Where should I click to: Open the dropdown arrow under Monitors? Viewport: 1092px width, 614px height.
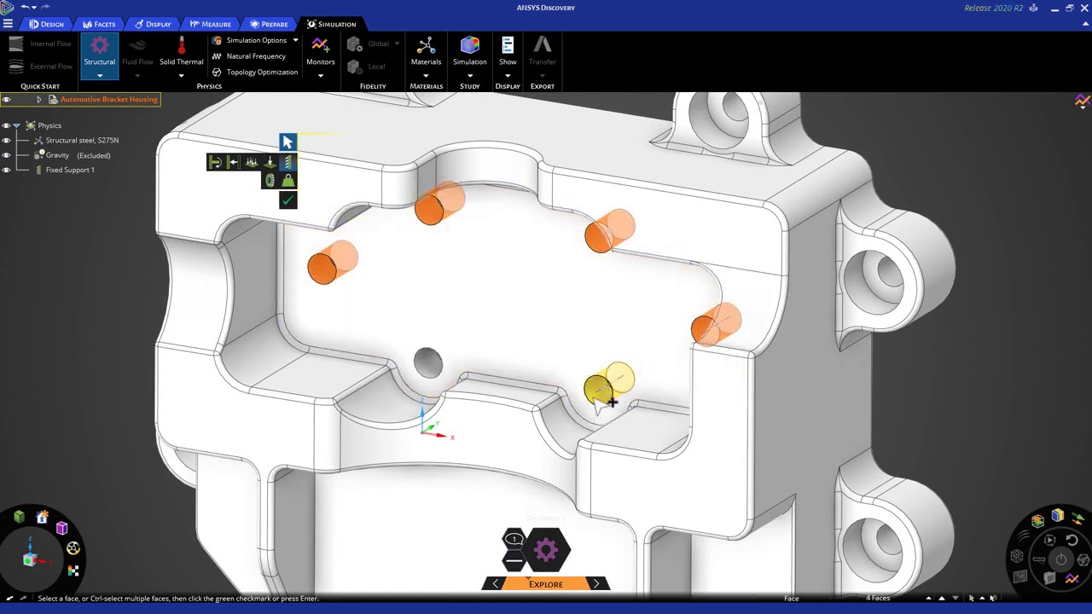point(320,76)
